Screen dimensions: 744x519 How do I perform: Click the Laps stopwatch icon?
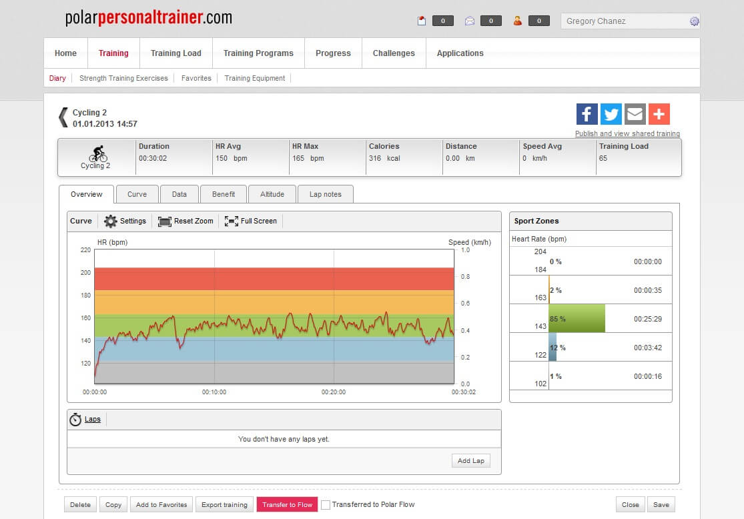(75, 420)
